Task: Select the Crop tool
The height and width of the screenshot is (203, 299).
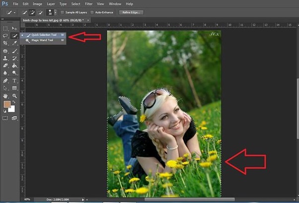Action: click(x=5, y=43)
